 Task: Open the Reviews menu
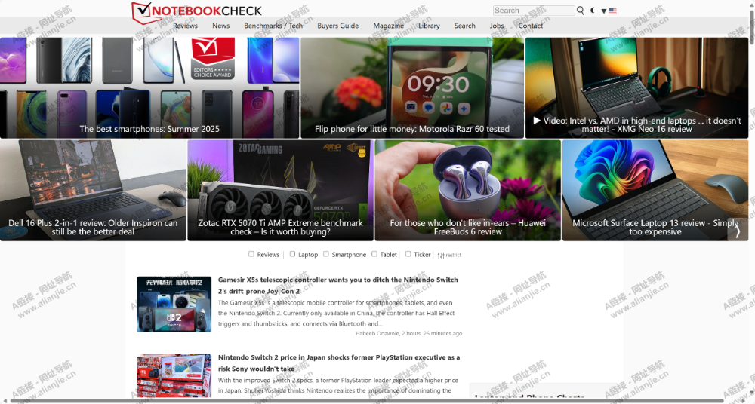click(x=186, y=26)
